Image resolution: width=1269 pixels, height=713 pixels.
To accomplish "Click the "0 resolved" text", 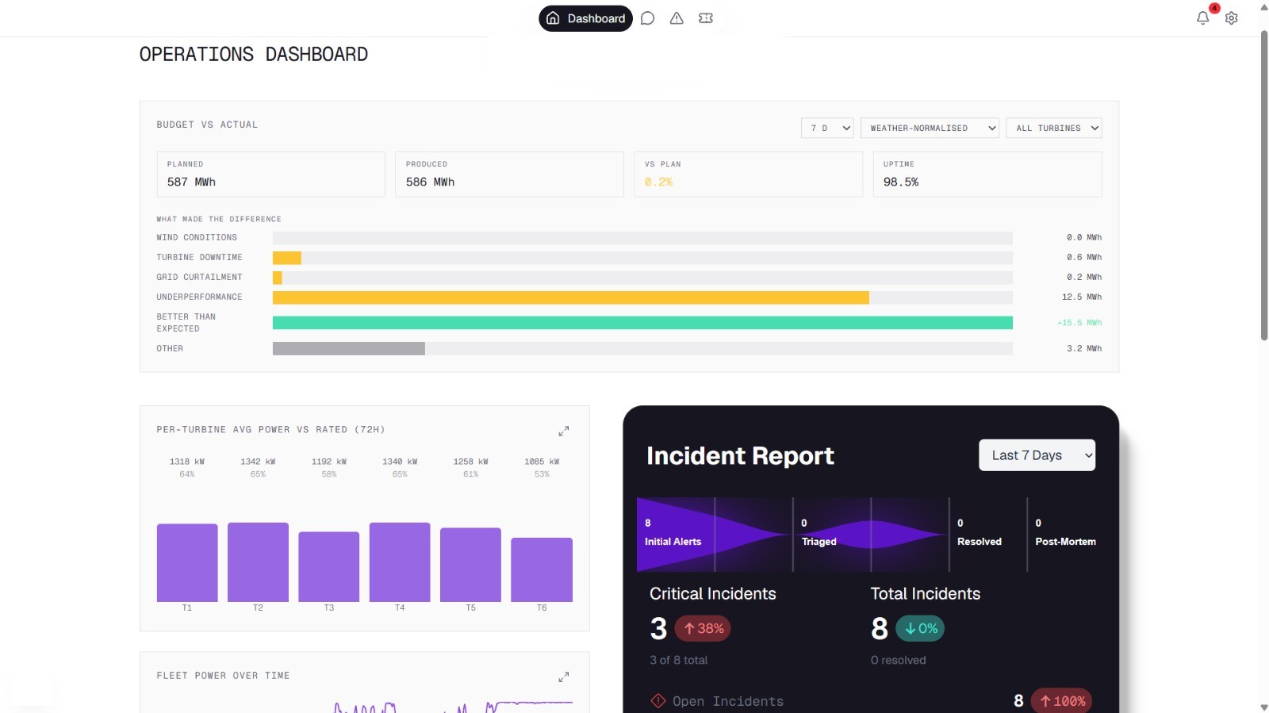I will [x=899, y=660].
